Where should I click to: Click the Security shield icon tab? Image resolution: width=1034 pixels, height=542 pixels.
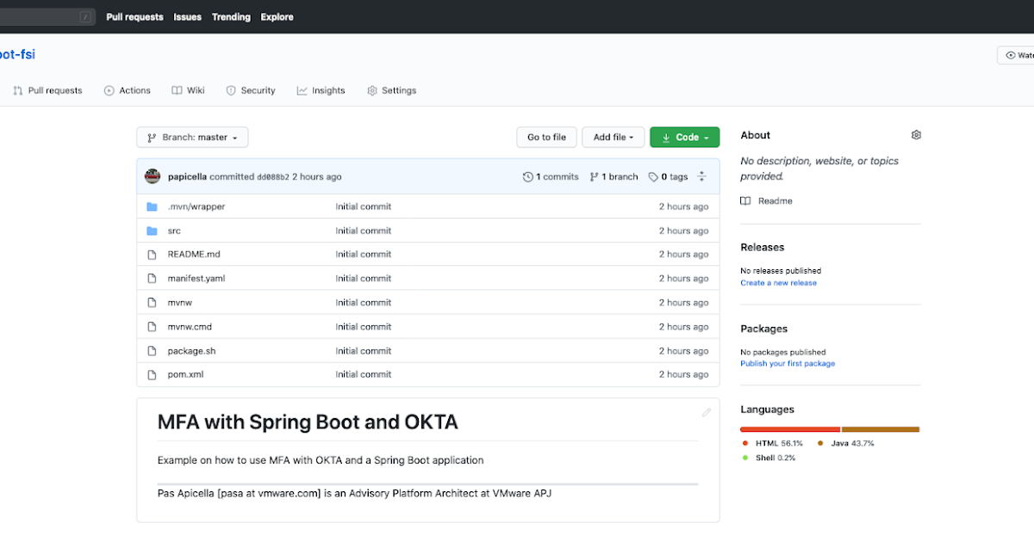(x=231, y=89)
